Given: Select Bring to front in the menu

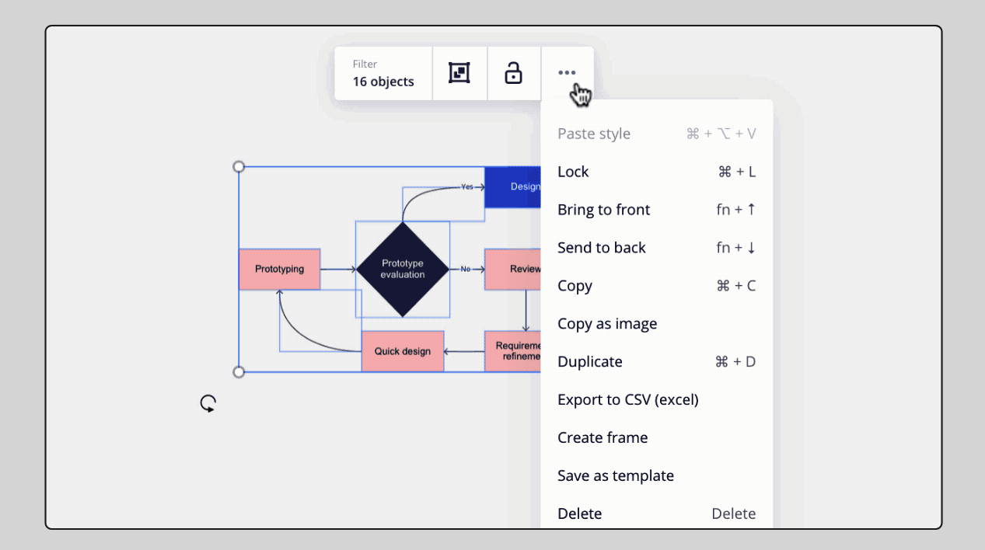Looking at the screenshot, I should tap(603, 210).
